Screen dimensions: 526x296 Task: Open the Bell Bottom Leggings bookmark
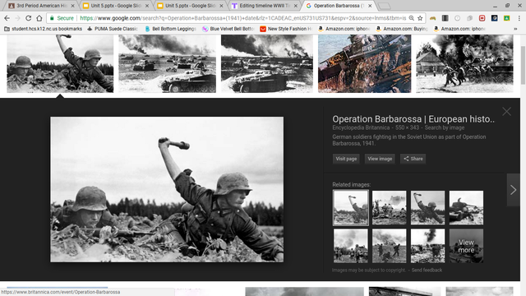tap(170, 29)
